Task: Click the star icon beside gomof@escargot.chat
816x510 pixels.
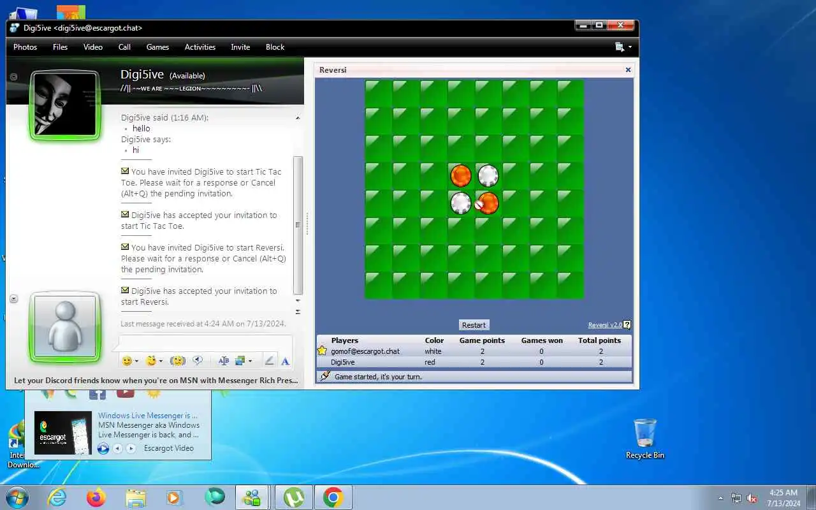Action: (x=322, y=351)
